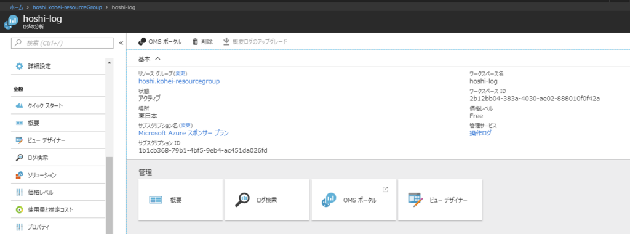Screen dimensions: 630x234
Task: Open Microsoft Azure スポンサー プラン link
Action: [183, 133]
